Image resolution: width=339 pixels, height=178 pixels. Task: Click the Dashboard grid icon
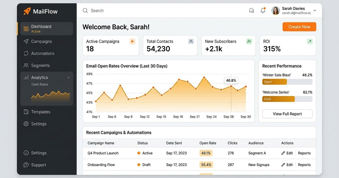coord(26,29)
